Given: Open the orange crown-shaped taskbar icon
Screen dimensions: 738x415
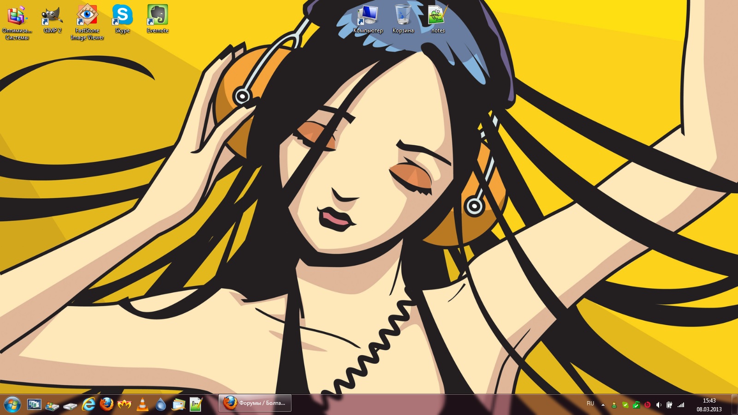Looking at the screenshot, I should click(125, 405).
